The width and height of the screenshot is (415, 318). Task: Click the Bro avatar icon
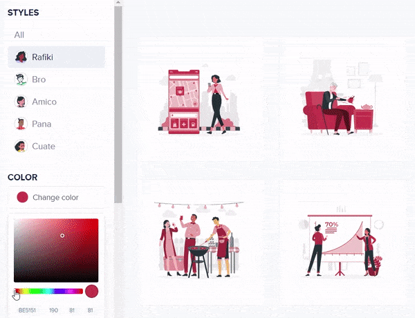[21, 79]
